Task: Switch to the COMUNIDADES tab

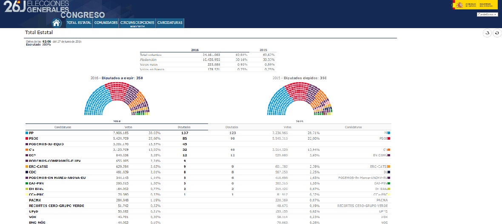Action: [106, 23]
